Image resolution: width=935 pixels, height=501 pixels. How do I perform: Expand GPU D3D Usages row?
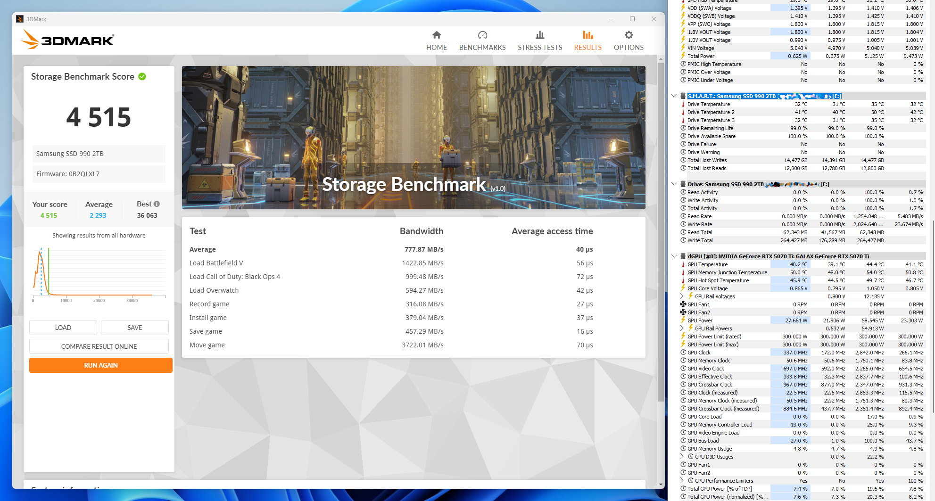[x=682, y=457]
